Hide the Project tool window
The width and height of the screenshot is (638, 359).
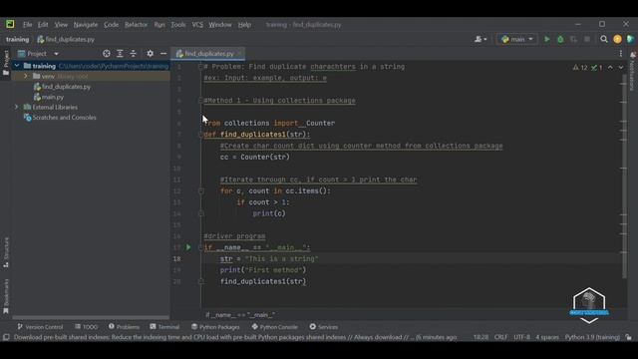[163, 53]
